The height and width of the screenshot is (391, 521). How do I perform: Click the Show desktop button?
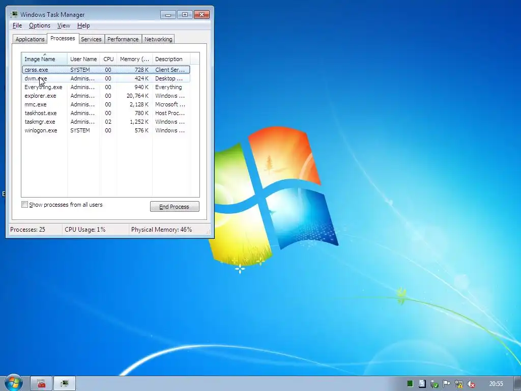click(517, 384)
